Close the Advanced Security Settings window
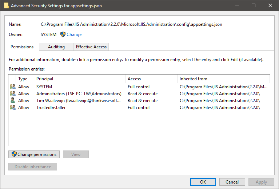 pyautogui.click(x=270, y=6)
